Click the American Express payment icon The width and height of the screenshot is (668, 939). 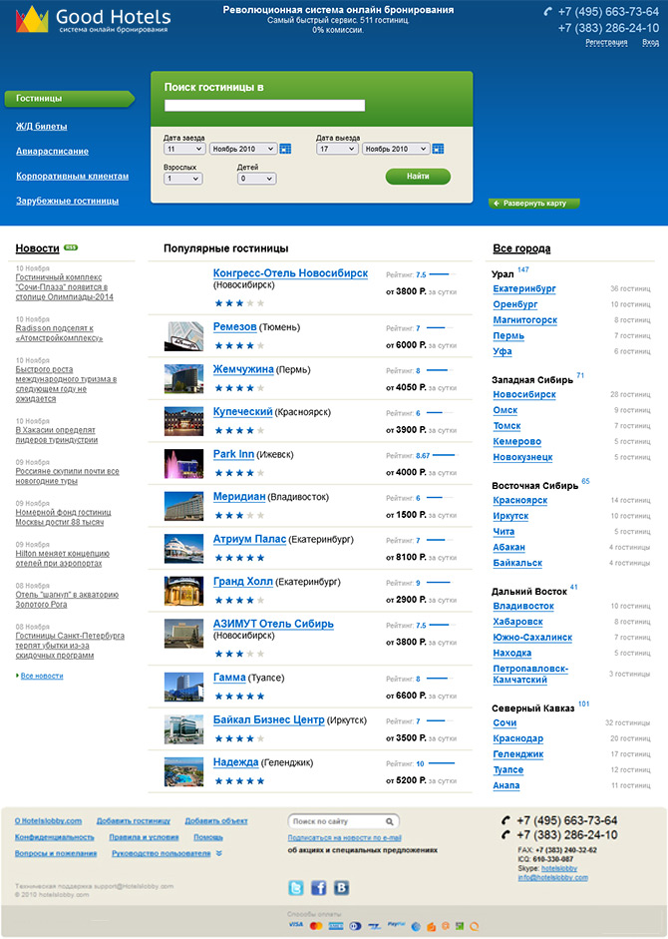pos(336,926)
